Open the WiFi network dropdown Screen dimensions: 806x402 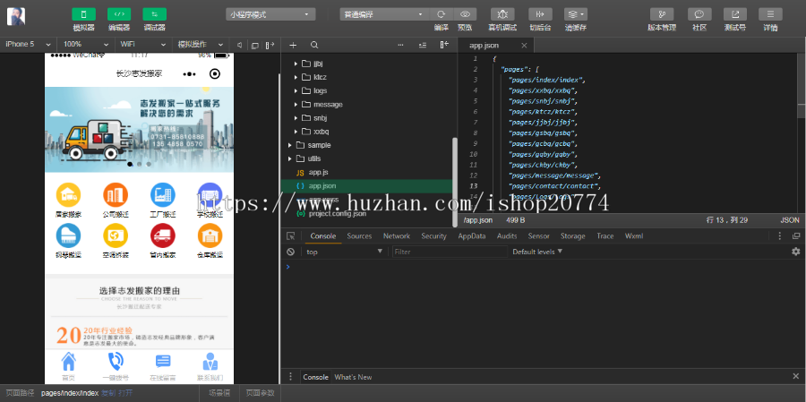(143, 44)
